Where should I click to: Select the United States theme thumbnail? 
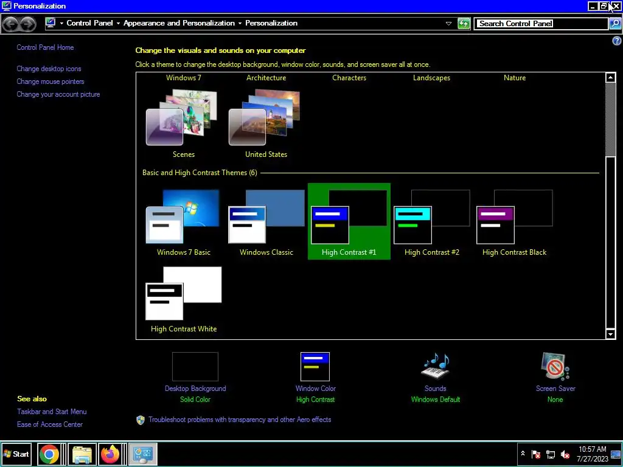[265, 118]
